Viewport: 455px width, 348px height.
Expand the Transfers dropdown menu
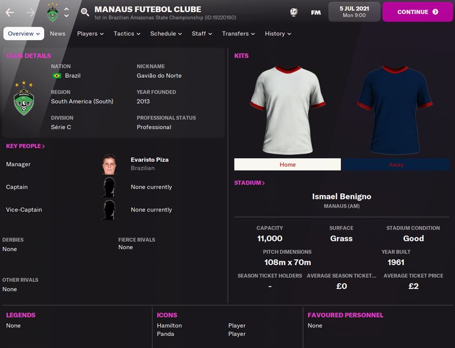click(x=238, y=34)
